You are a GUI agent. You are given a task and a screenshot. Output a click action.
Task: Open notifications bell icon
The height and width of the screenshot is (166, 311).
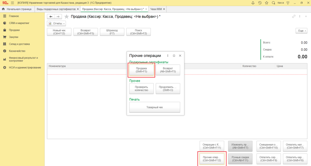pyautogui.click(x=253, y=3)
